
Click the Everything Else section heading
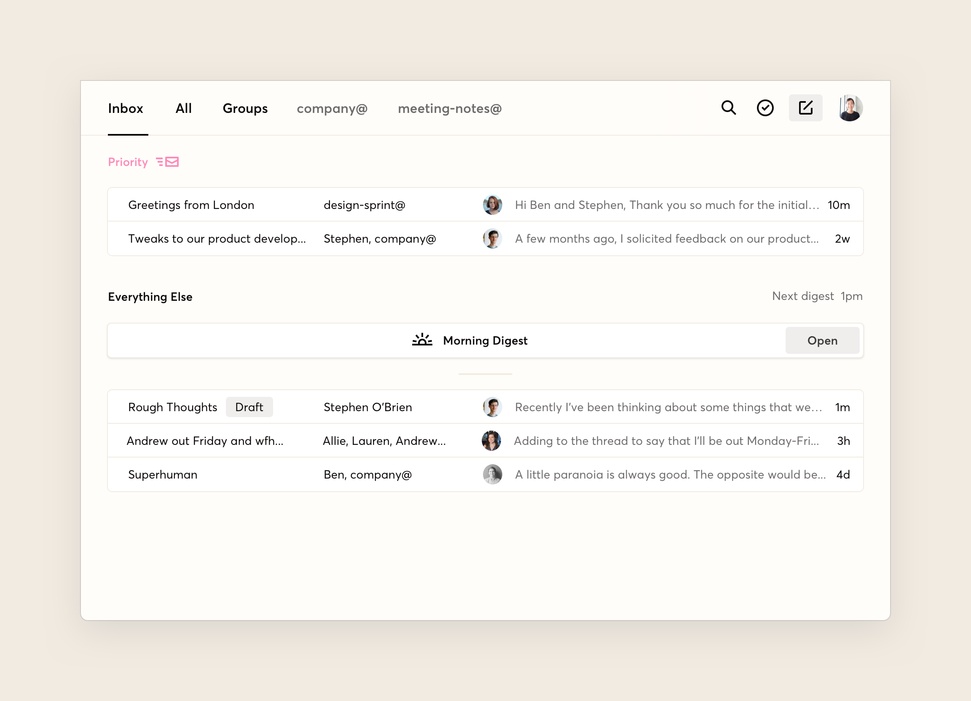pyautogui.click(x=150, y=297)
